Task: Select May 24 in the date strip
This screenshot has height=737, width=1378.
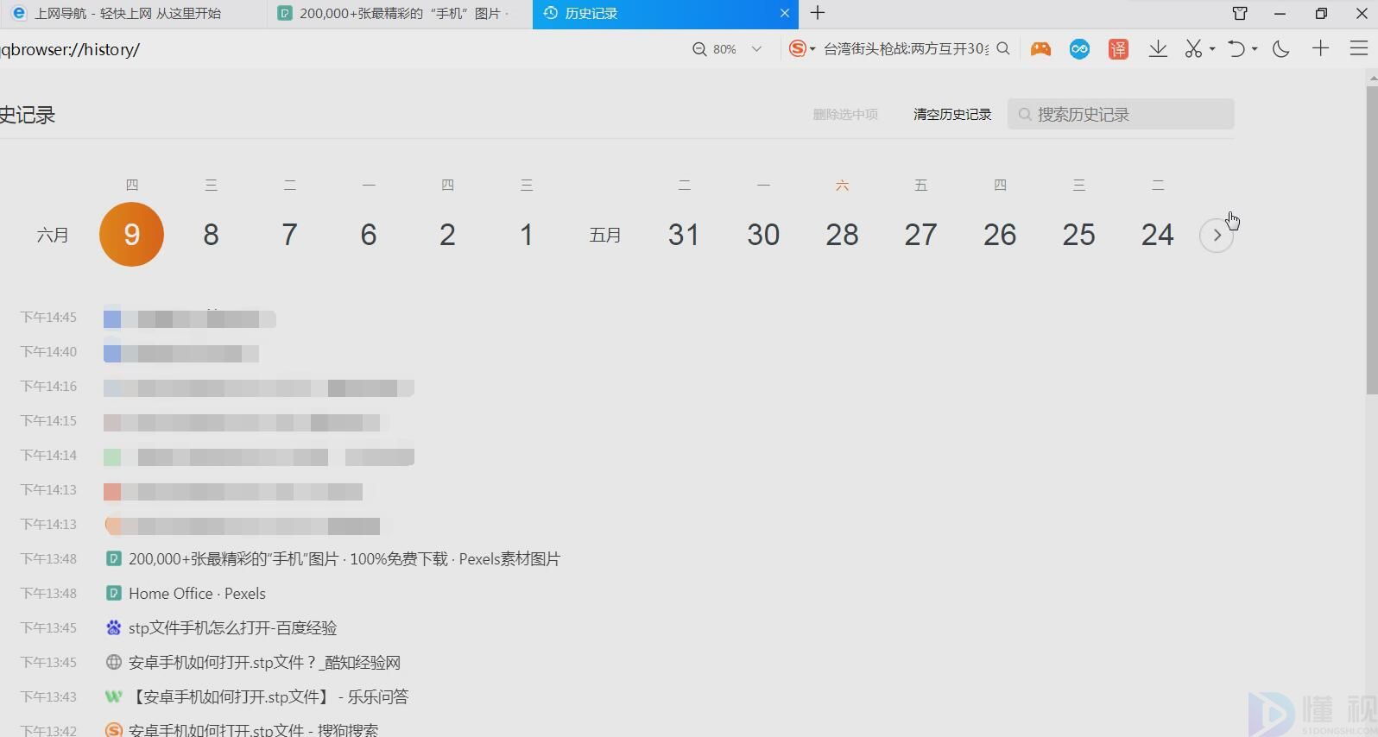Action: pos(1158,234)
